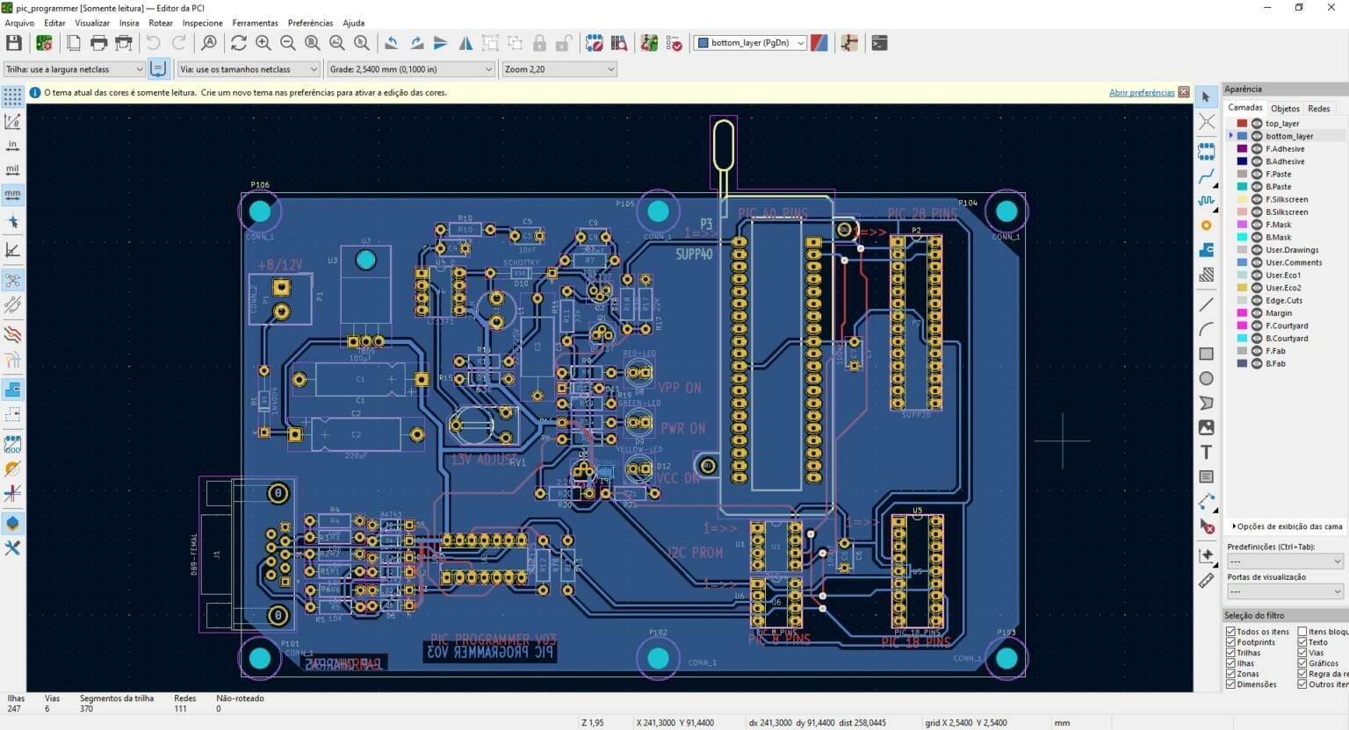Image resolution: width=1349 pixels, height=730 pixels.
Task: Refresh and redraw the board view
Action: tap(238, 42)
